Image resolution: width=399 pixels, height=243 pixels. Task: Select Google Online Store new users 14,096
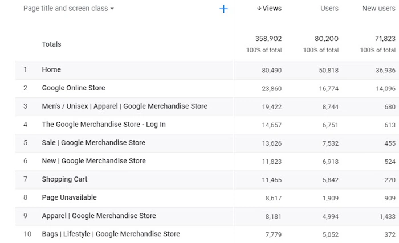[385, 89]
